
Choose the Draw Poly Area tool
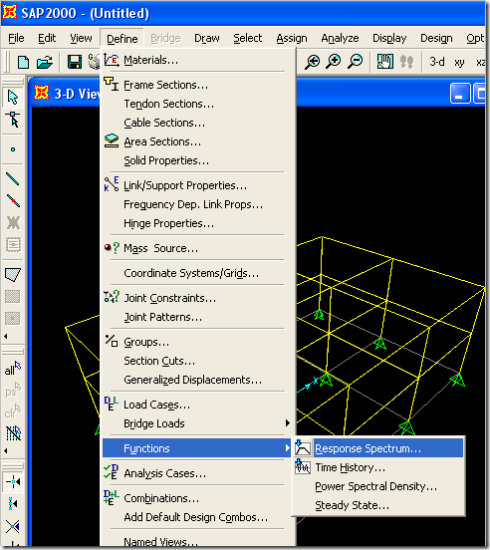[13, 275]
